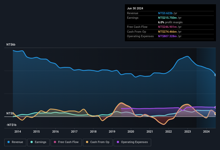The width and height of the screenshot is (220, 150).
Task: Click the 2014 x-axis label
Action: (18, 132)
